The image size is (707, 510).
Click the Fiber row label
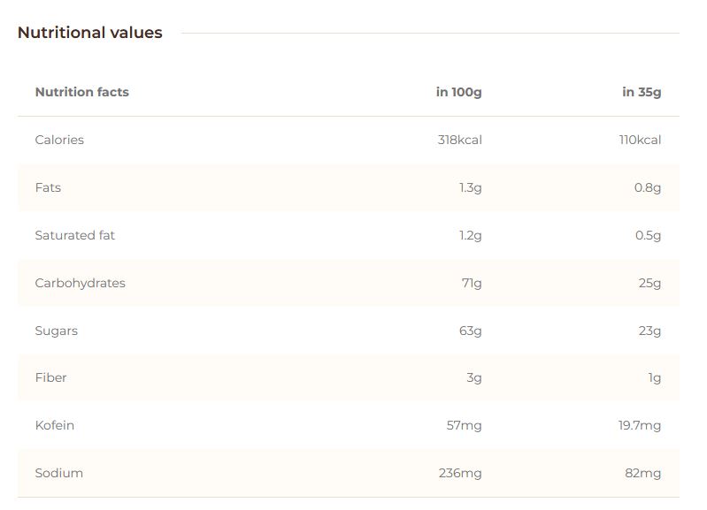click(x=50, y=377)
